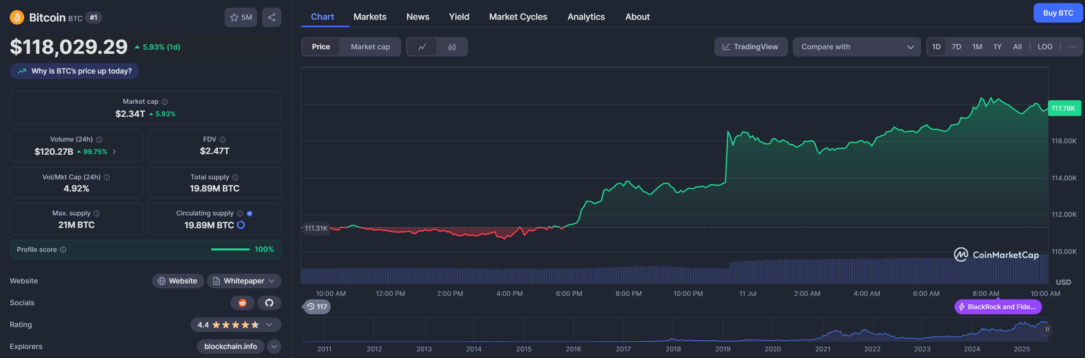Click the Profile score 100% progress bar
Image resolution: width=1085 pixels, height=358 pixels.
230,250
